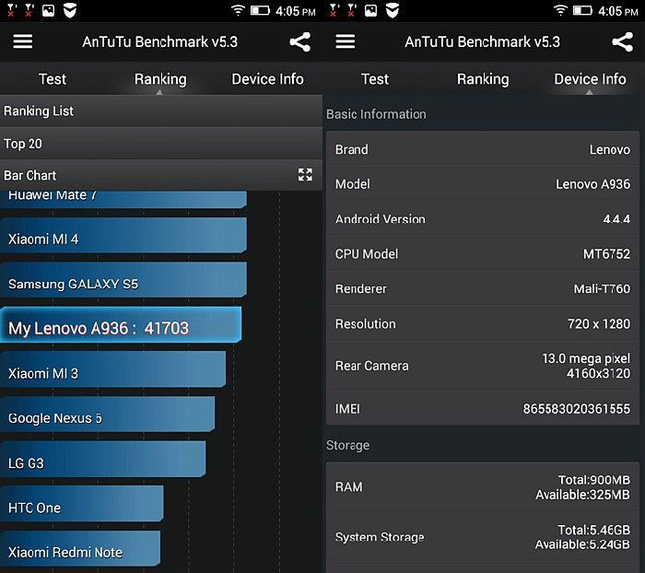Select Xiaomi MI 4 bar
Screen dimensions: 645x573
[123, 235]
